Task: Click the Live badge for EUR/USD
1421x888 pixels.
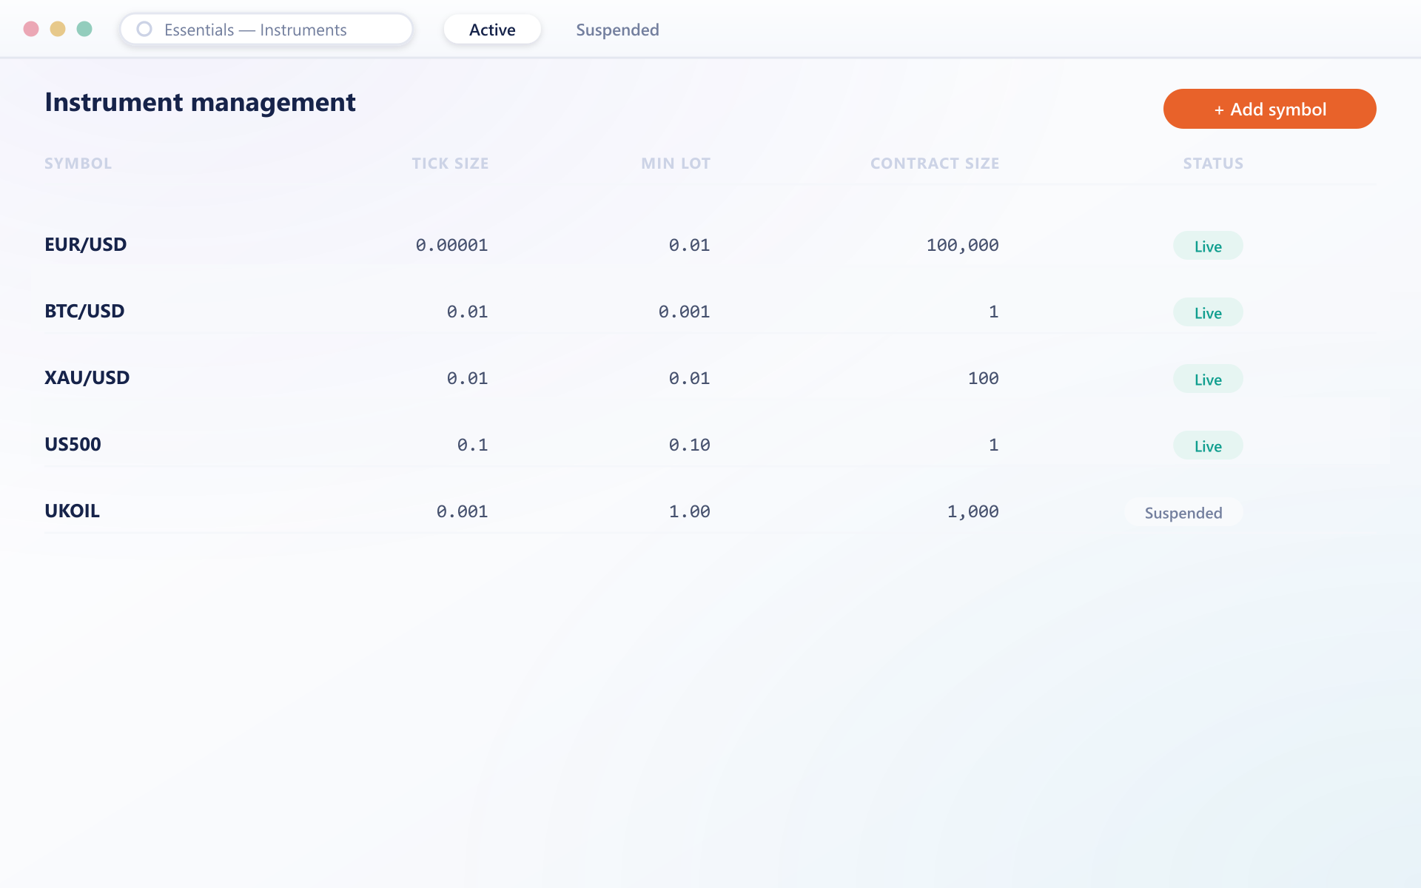Action: click(x=1208, y=246)
